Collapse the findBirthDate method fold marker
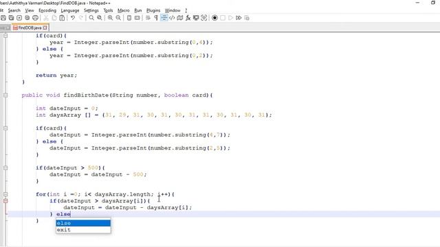440x247 pixels. [5, 95]
